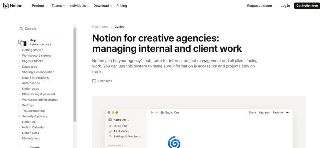This screenshot has width=323, height=148.
Task: Expand the Databases sidebar section
Action: pyautogui.click(x=29, y=67)
